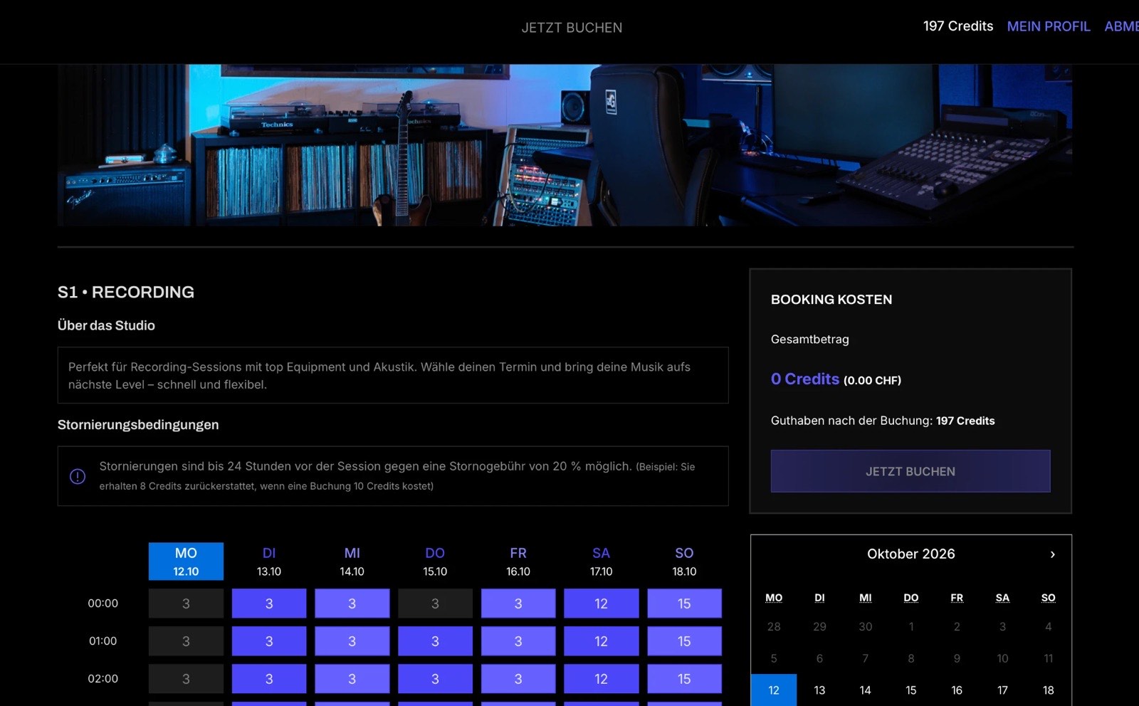This screenshot has width=1139, height=706.
Task: Click the Oktober 2026 calendar title
Action: click(911, 554)
